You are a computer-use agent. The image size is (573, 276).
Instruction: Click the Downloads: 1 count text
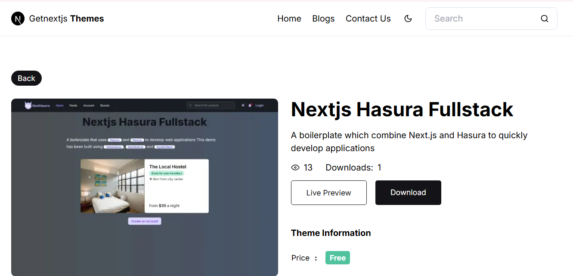pyautogui.click(x=353, y=167)
